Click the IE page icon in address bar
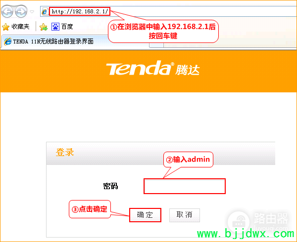The height and width of the screenshot is (242, 297). coord(45,11)
